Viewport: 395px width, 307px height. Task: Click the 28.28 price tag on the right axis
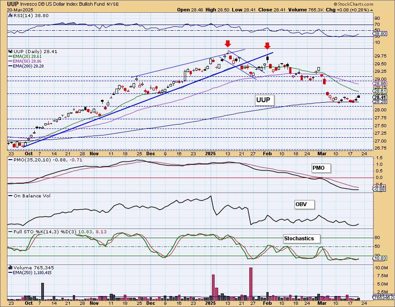tap(380, 102)
